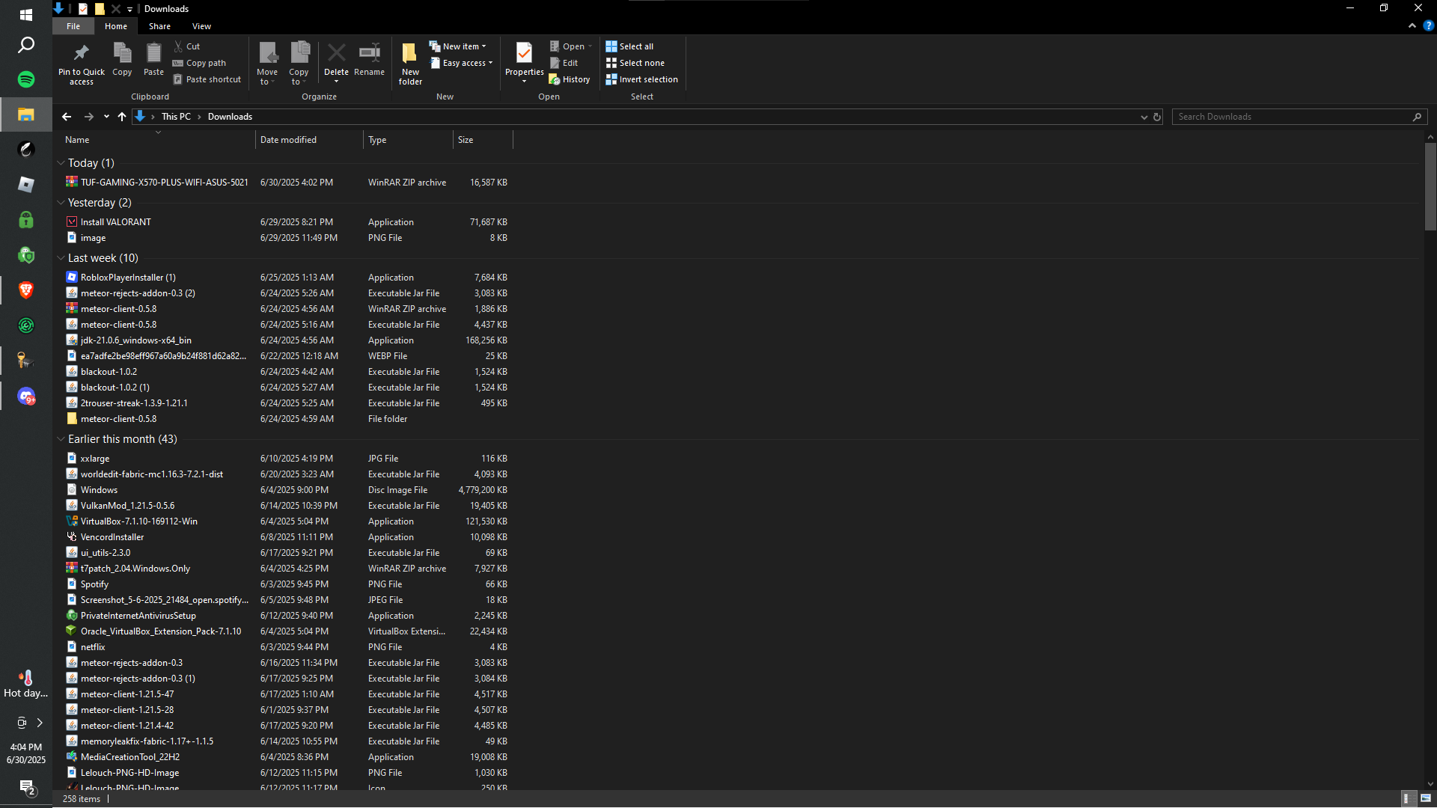Click the Delete icon in ribbon
Screen dimensions: 1437x808
[x=336, y=54]
